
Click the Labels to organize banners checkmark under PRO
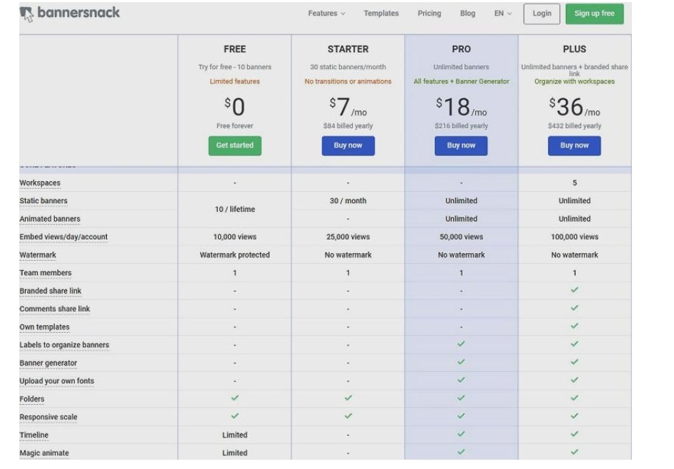pos(461,345)
